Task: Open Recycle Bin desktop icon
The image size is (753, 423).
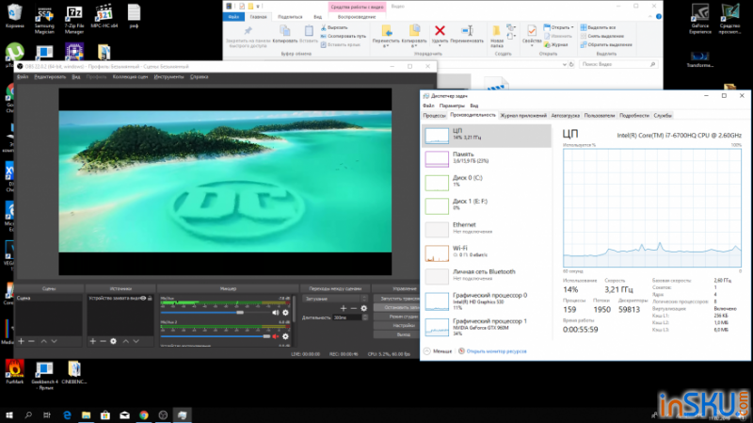Action: click(x=15, y=16)
